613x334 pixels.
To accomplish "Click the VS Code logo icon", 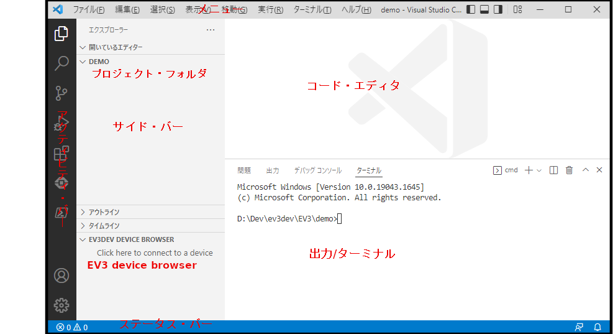I will pos(58,9).
